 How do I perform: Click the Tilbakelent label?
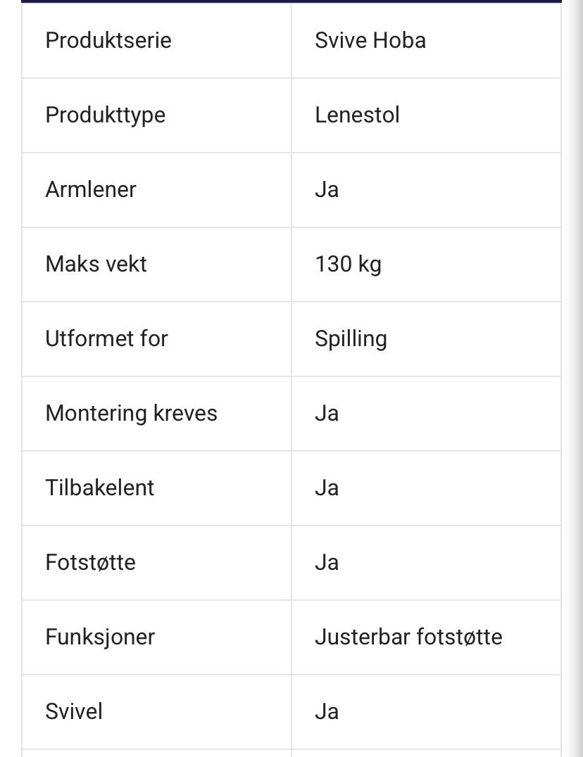point(100,488)
